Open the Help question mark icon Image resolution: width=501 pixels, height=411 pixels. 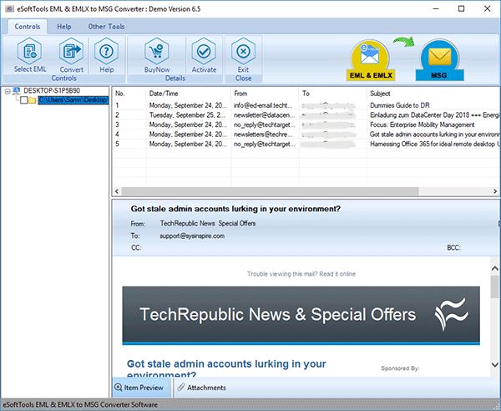click(x=106, y=51)
